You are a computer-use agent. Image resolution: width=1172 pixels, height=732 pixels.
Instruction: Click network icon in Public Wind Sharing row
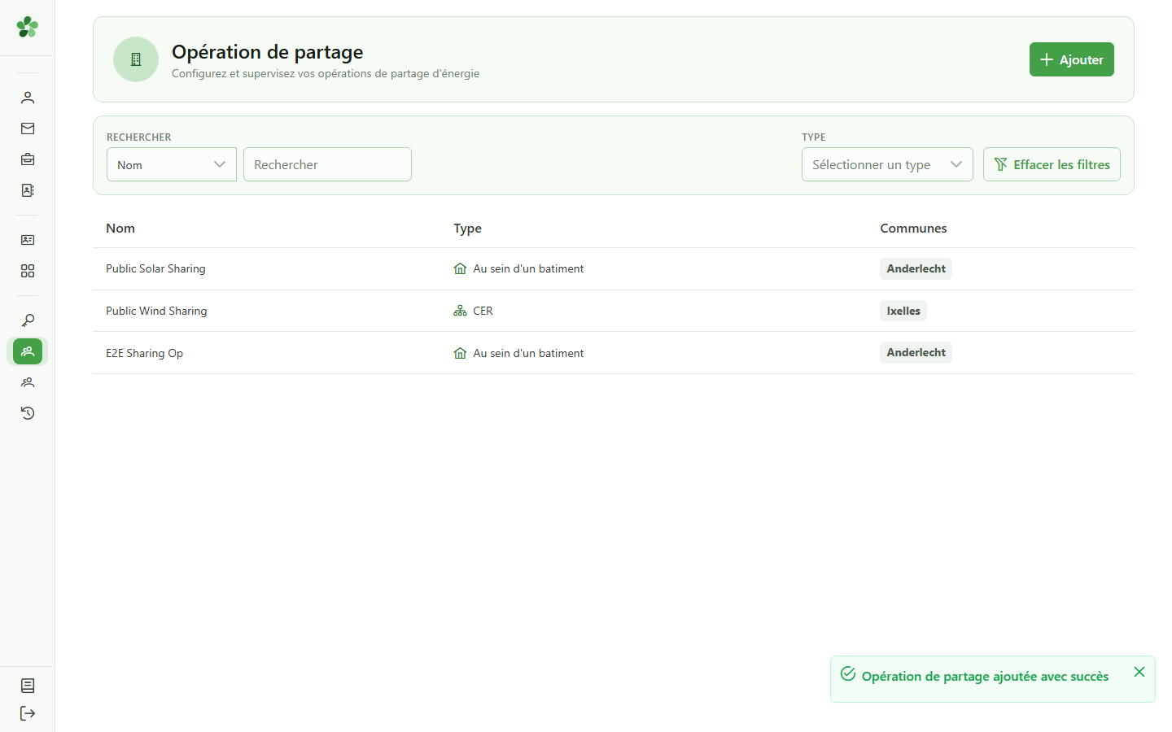point(460,311)
